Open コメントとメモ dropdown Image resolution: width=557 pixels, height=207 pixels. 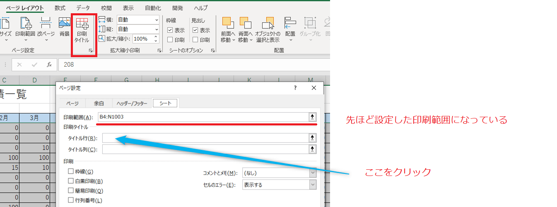tap(313, 173)
